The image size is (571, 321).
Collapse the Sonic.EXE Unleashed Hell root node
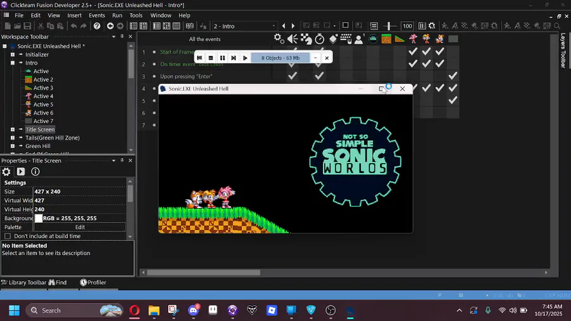pyautogui.click(x=4, y=46)
